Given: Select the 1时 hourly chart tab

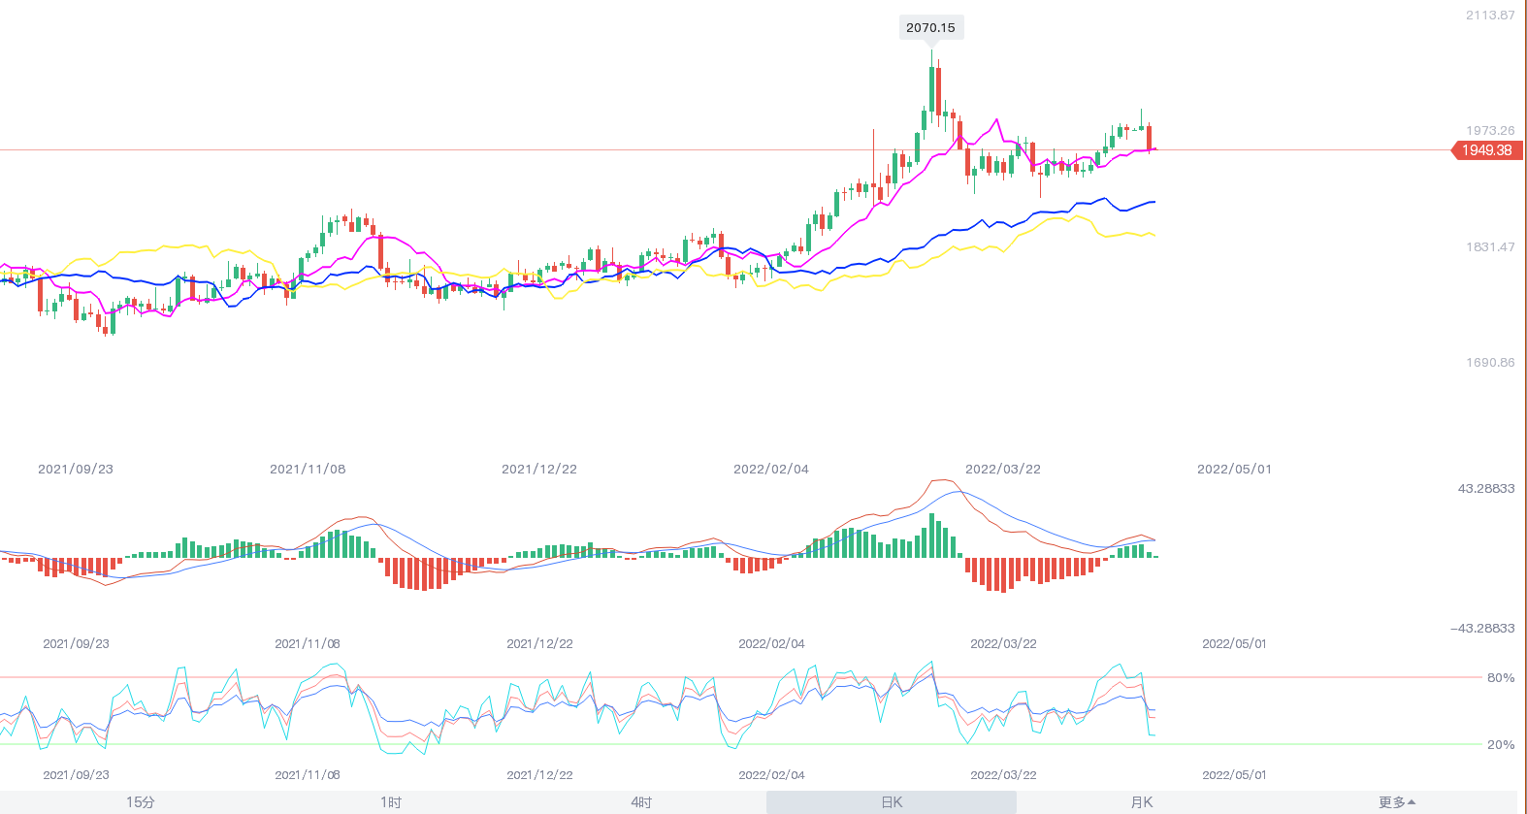Looking at the screenshot, I should (391, 802).
